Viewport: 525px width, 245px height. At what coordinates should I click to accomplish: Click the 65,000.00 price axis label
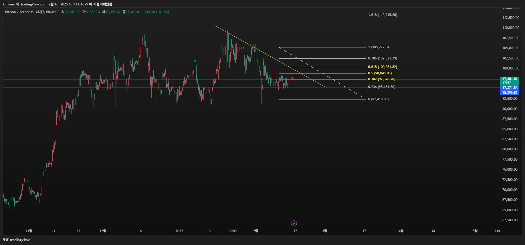510,210
